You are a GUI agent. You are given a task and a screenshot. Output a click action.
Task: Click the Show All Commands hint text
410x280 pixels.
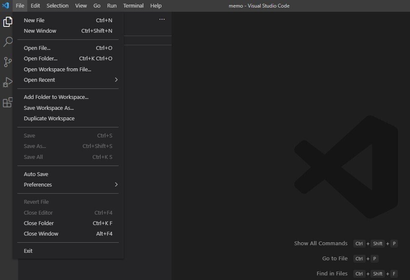(x=321, y=243)
